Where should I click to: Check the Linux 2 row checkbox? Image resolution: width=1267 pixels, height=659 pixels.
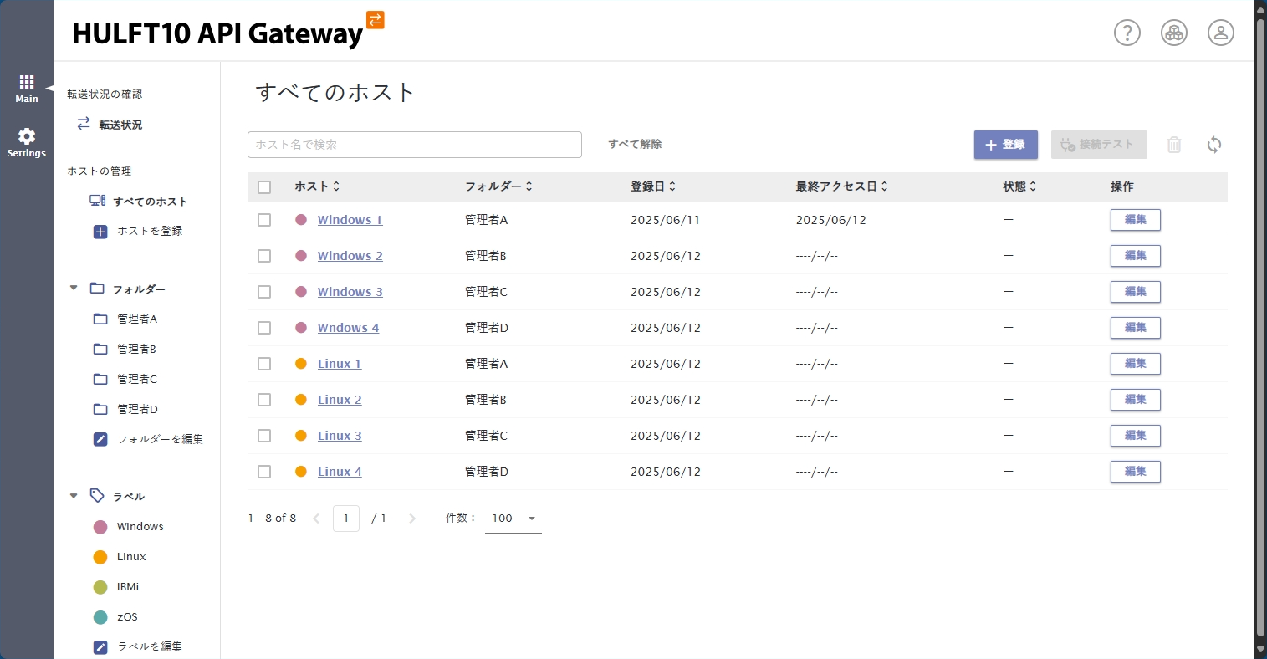pyautogui.click(x=264, y=400)
